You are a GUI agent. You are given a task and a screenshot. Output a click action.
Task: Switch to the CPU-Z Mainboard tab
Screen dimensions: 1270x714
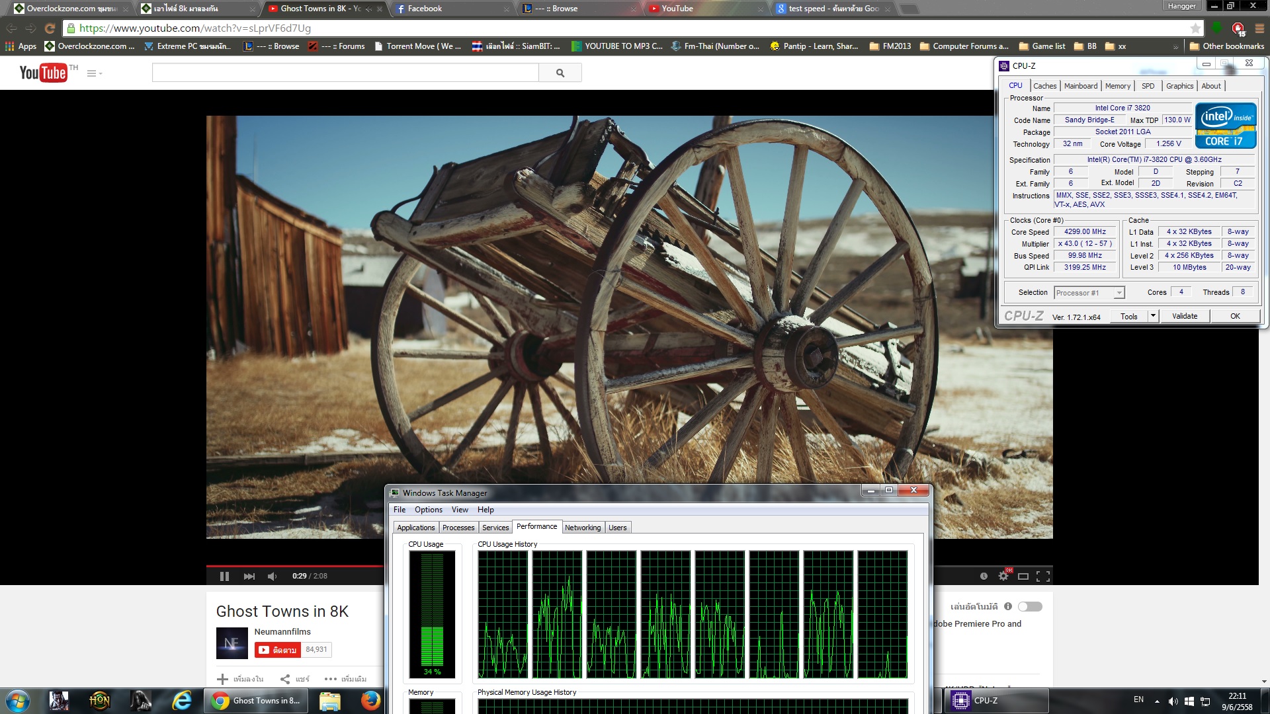pyautogui.click(x=1080, y=86)
